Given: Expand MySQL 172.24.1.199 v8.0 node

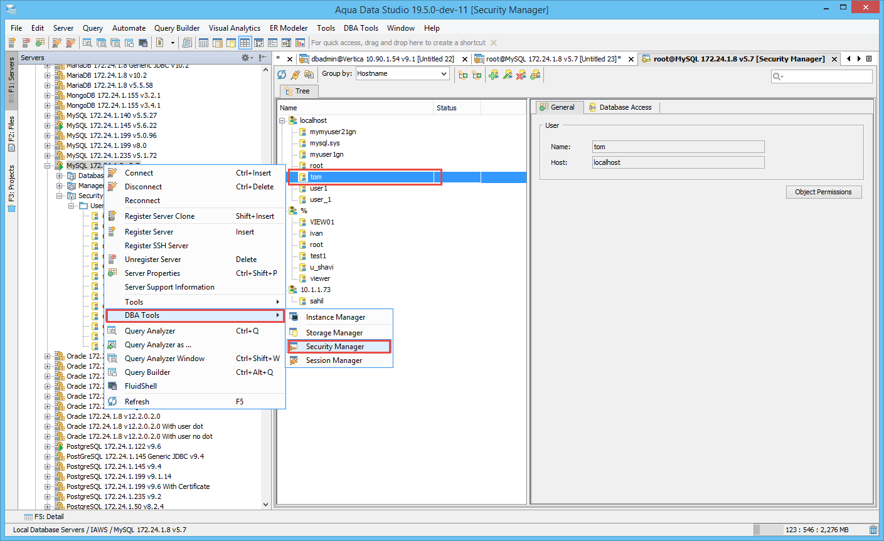Looking at the screenshot, I should [x=48, y=145].
